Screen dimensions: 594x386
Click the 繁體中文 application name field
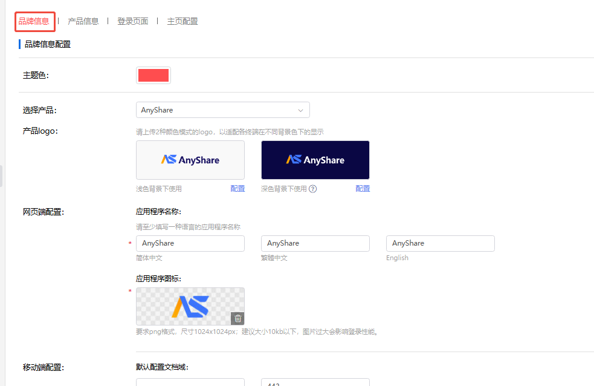pyautogui.click(x=315, y=243)
